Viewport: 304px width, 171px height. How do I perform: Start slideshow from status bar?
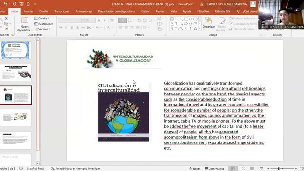pos(261,168)
